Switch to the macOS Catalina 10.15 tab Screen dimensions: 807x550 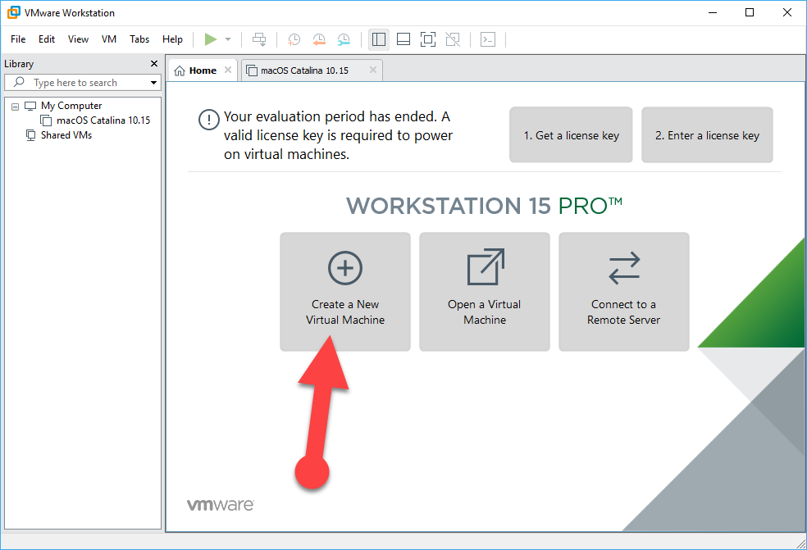click(303, 70)
